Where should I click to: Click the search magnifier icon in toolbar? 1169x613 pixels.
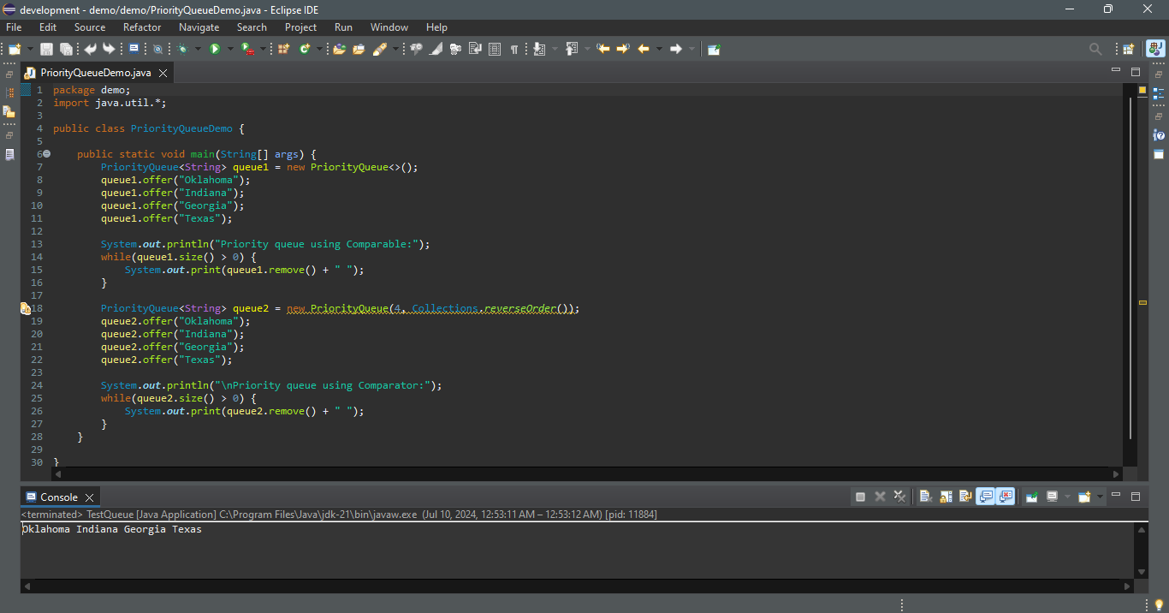click(x=1095, y=50)
